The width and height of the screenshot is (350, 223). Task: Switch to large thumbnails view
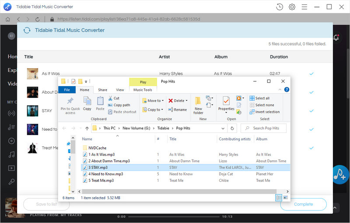[x=285, y=198]
